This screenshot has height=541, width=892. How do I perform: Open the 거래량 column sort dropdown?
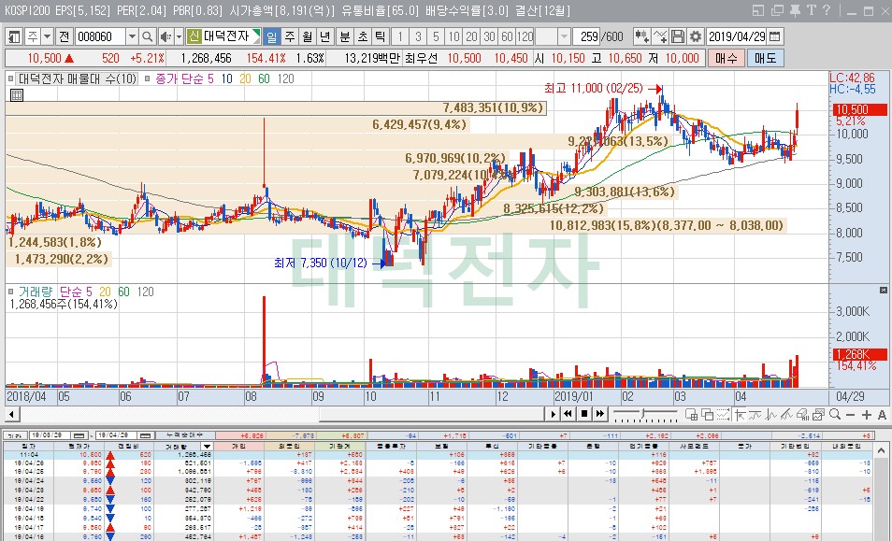[x=207, y=447]
